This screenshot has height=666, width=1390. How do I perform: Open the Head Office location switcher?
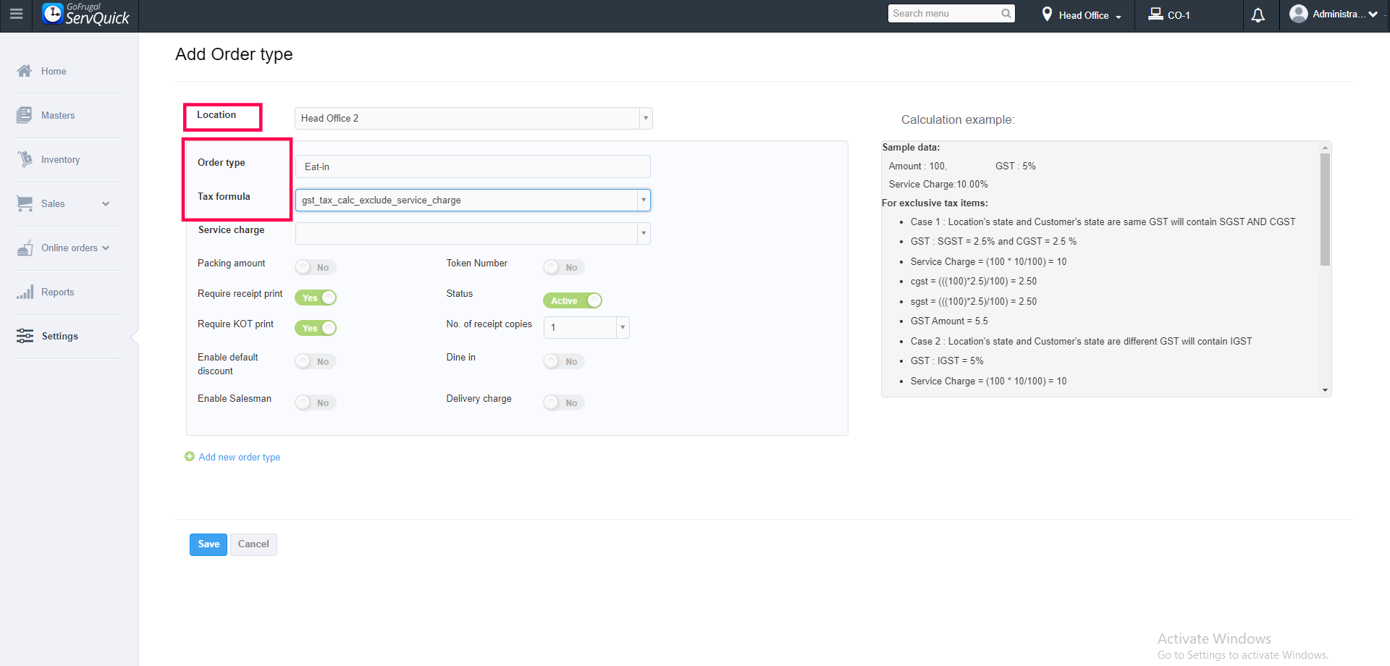1082,15
